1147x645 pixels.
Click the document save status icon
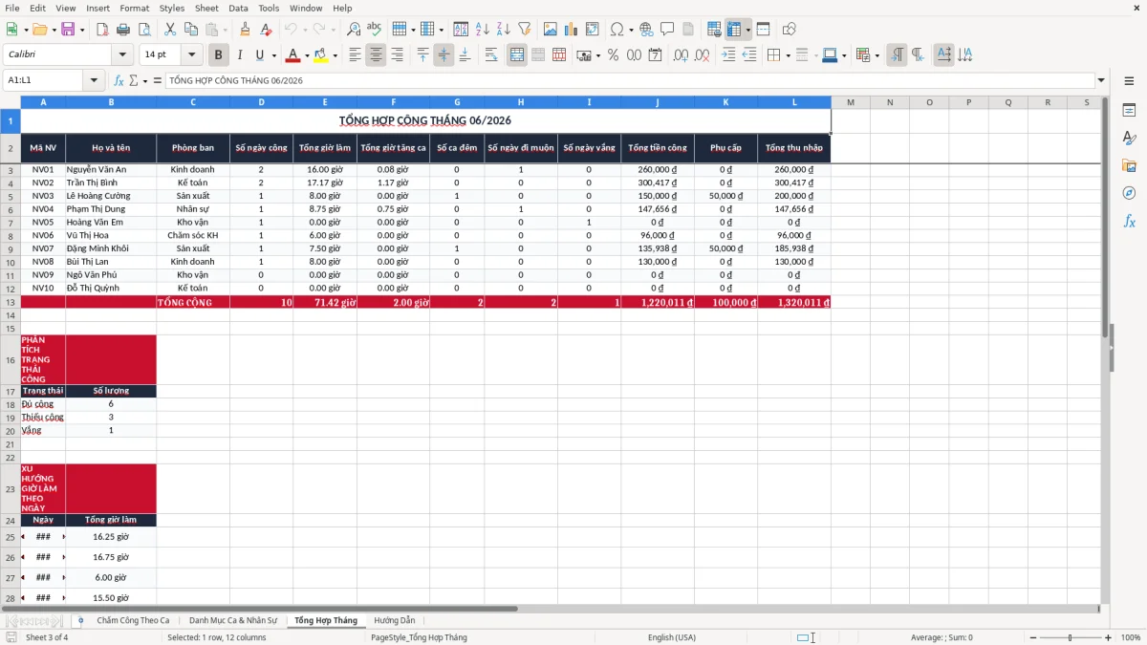point(11,637)
